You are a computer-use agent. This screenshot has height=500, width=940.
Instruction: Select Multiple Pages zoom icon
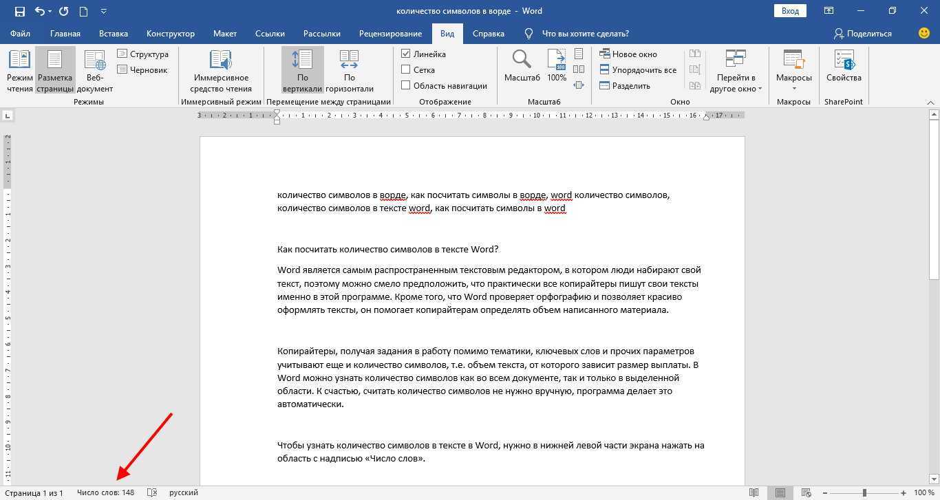point(579,69)
